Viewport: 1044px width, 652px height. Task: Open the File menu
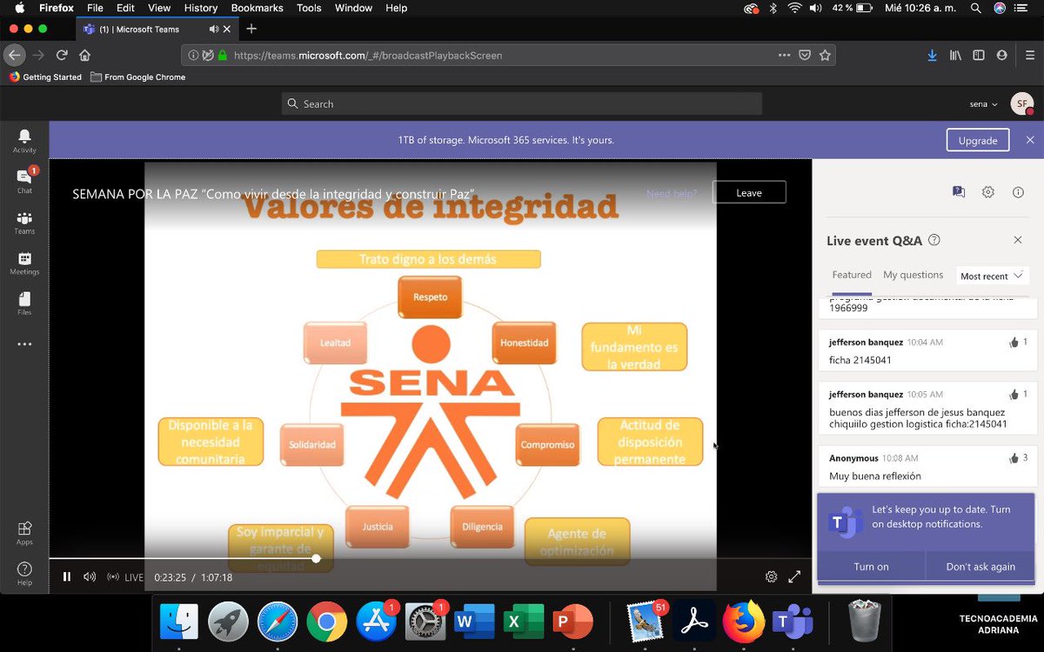pyautogui.click(x=95, y=8)
